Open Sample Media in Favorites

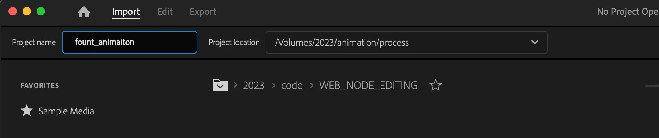(x=66, y=111)
